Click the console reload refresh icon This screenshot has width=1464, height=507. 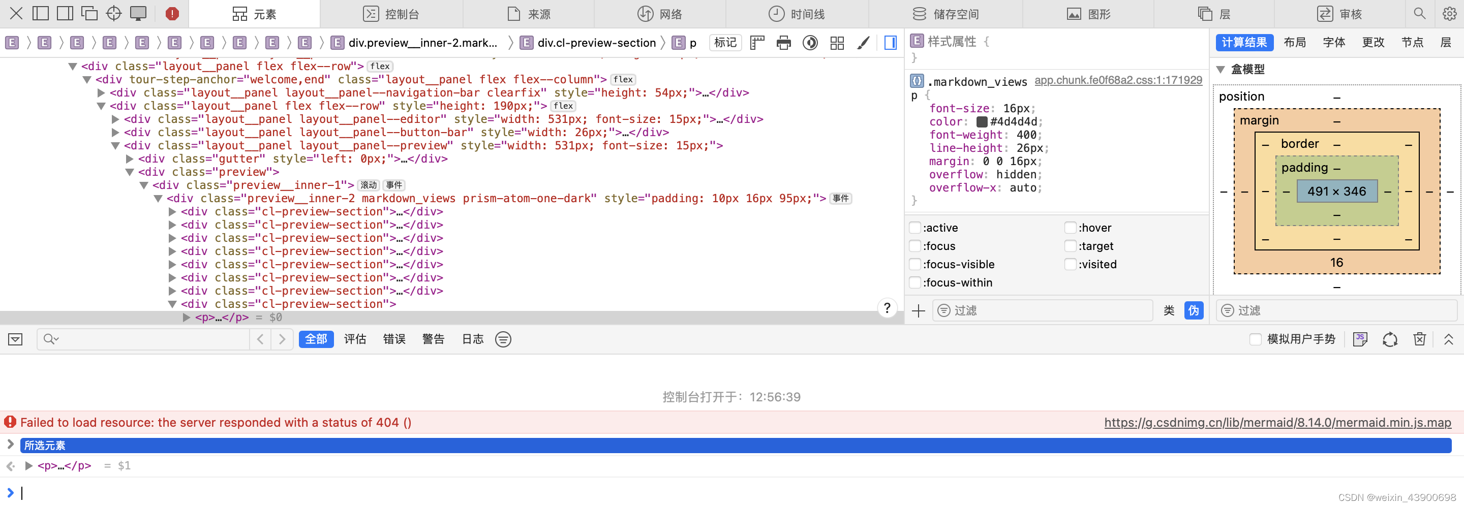click(1390, 339)
